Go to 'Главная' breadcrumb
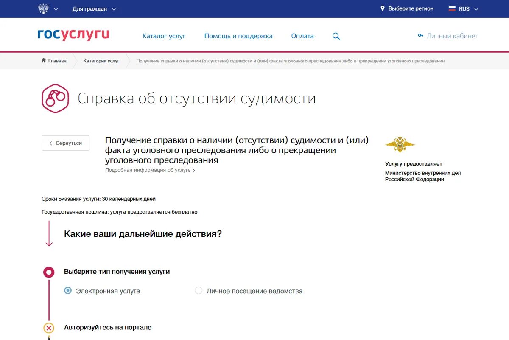This screenshot has height=340, width=509. pyautogui.click(x=57, y=61)
